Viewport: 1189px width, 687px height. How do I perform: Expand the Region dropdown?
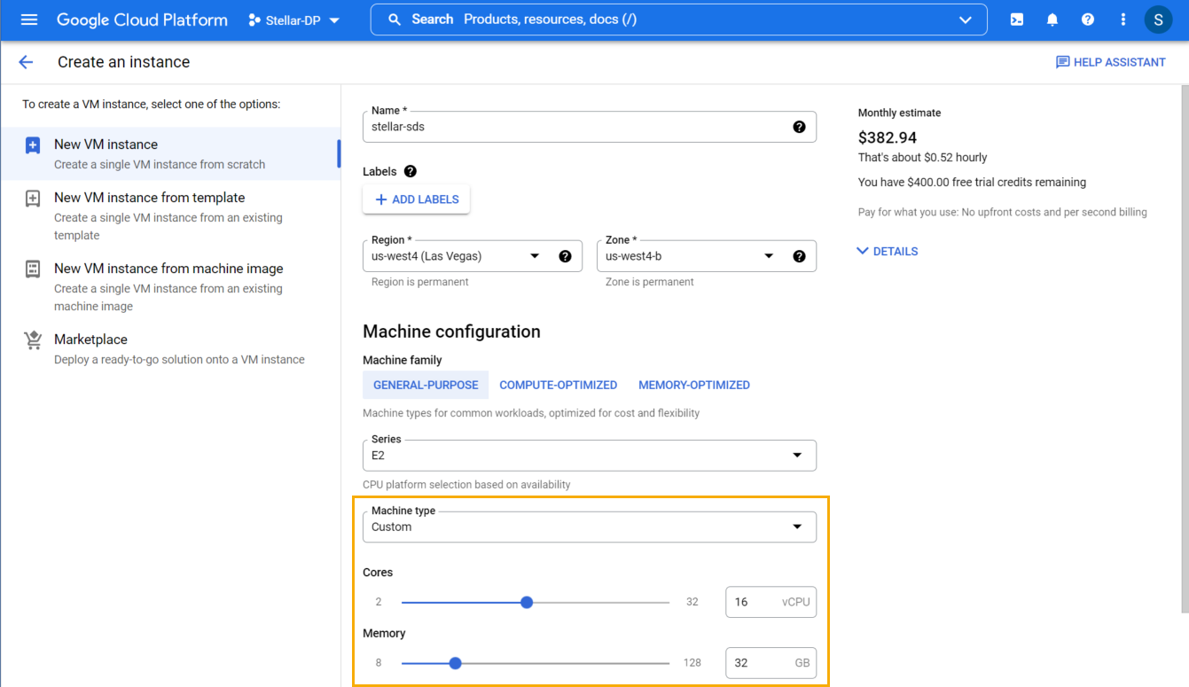tap(535, 256)
